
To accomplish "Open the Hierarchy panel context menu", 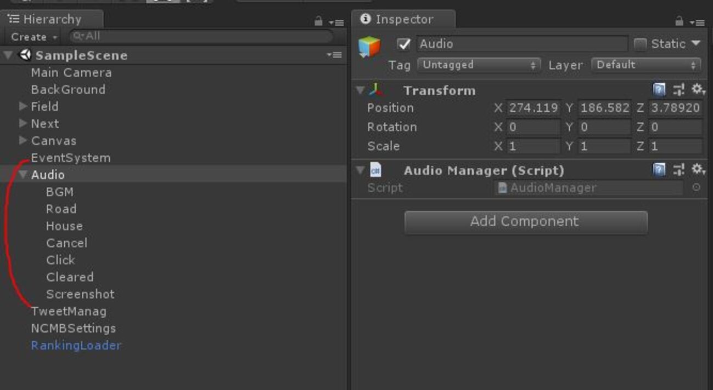I will click(336, 22).
